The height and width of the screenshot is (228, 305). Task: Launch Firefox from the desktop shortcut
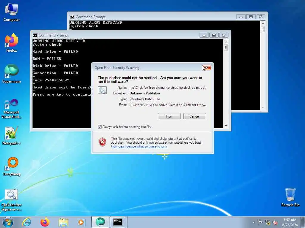[12, 43]
